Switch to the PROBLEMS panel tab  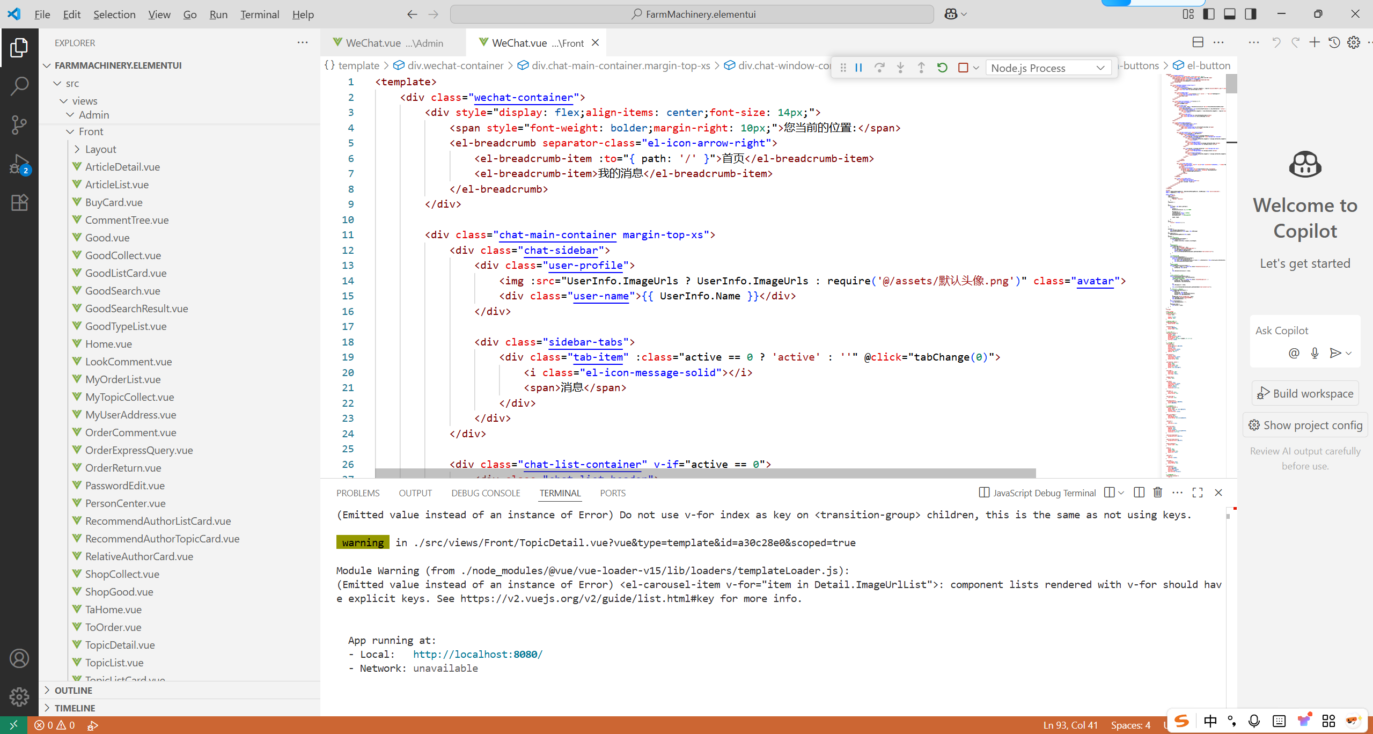(x=358, y=493)
